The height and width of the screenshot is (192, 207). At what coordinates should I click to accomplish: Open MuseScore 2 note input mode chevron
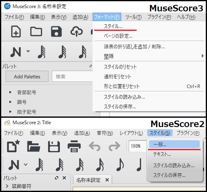[x=25, y=164]
